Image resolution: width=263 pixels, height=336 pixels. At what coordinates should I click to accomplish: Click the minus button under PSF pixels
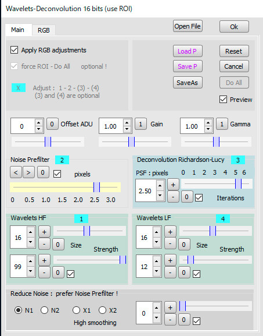pos(173,197)
